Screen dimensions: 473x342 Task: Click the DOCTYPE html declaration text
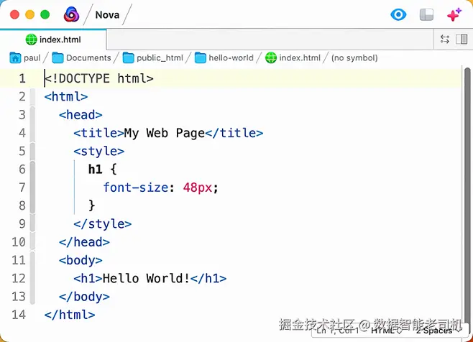[x=99, y=78]
